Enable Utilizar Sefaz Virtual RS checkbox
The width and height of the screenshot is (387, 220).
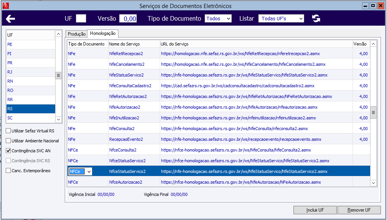8,131
